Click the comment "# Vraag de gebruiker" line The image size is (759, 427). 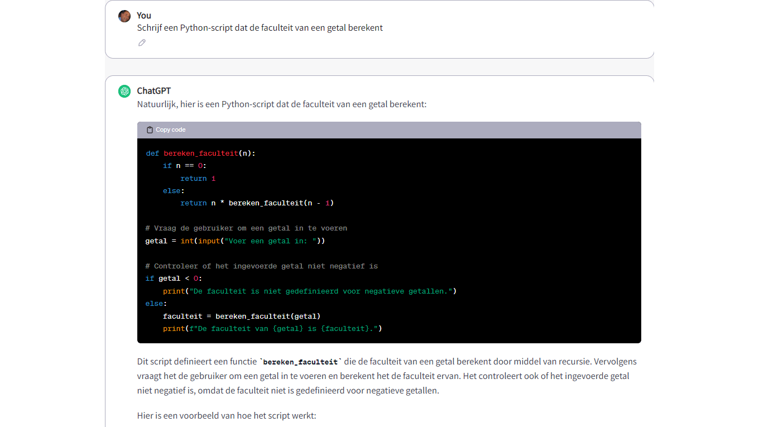pyautogui.click(x=246, y=228)
